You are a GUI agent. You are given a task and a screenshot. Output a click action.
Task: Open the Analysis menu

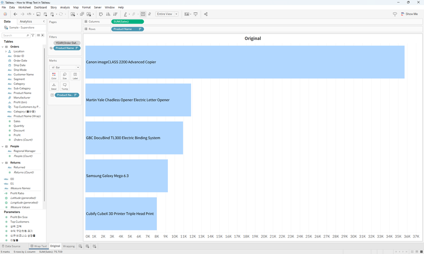pyautogui.click(x=64, y=7)
